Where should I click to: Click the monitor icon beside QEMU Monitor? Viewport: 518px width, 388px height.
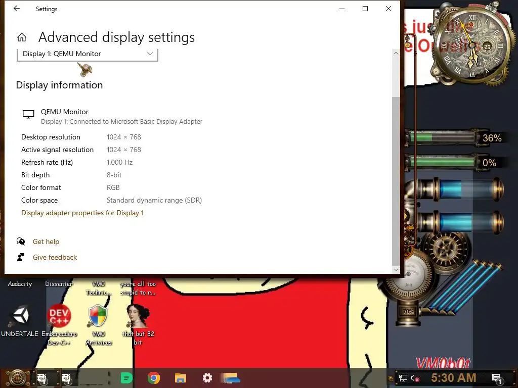coord(28,115)
